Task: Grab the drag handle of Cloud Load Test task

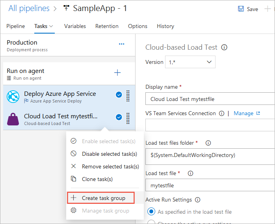Action: [128, 118]
